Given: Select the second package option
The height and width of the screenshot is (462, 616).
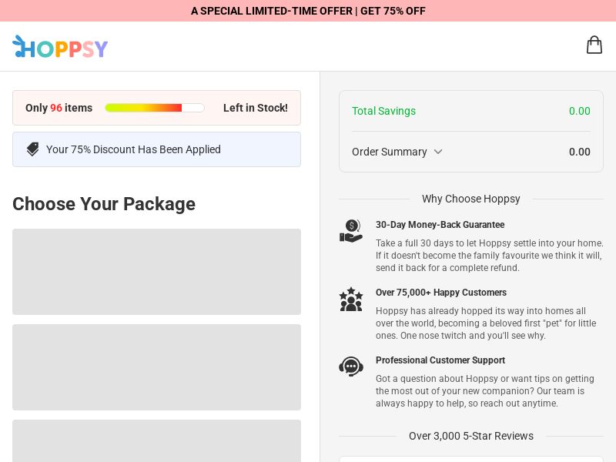Looking at the screenshot, I should pyautogui.click(x=156, y=367).
